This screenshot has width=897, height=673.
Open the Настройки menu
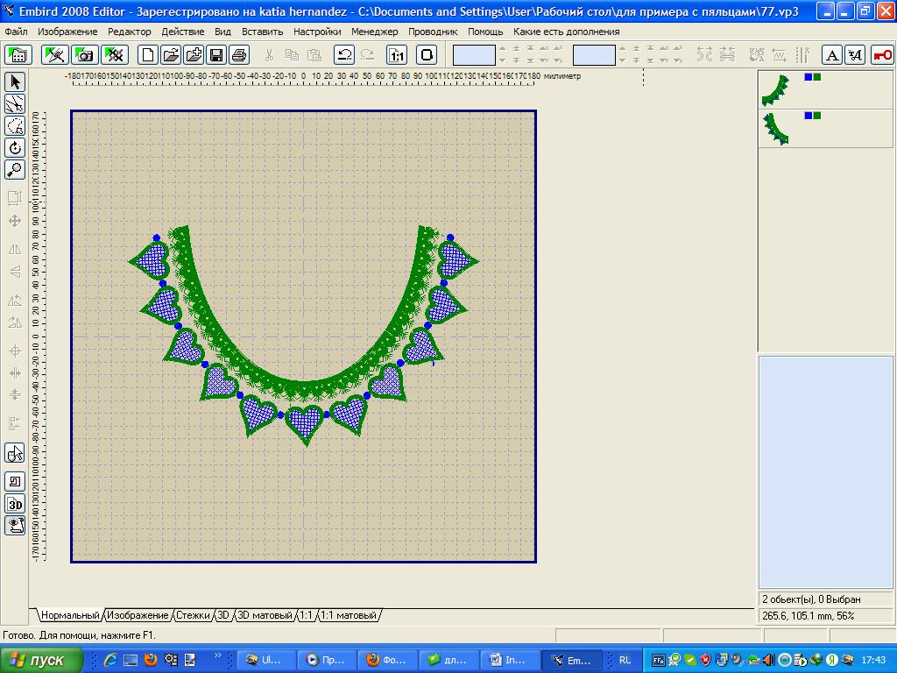(x=317, y=32)
